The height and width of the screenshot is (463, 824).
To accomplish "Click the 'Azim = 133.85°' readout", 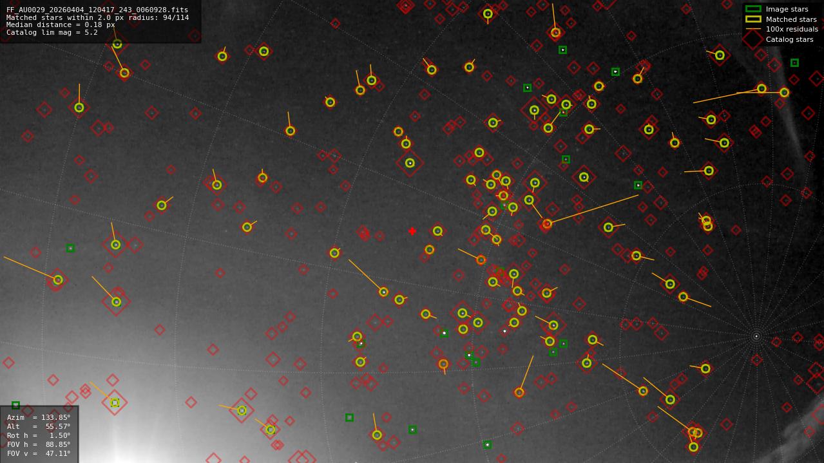I will click(39, 417).
